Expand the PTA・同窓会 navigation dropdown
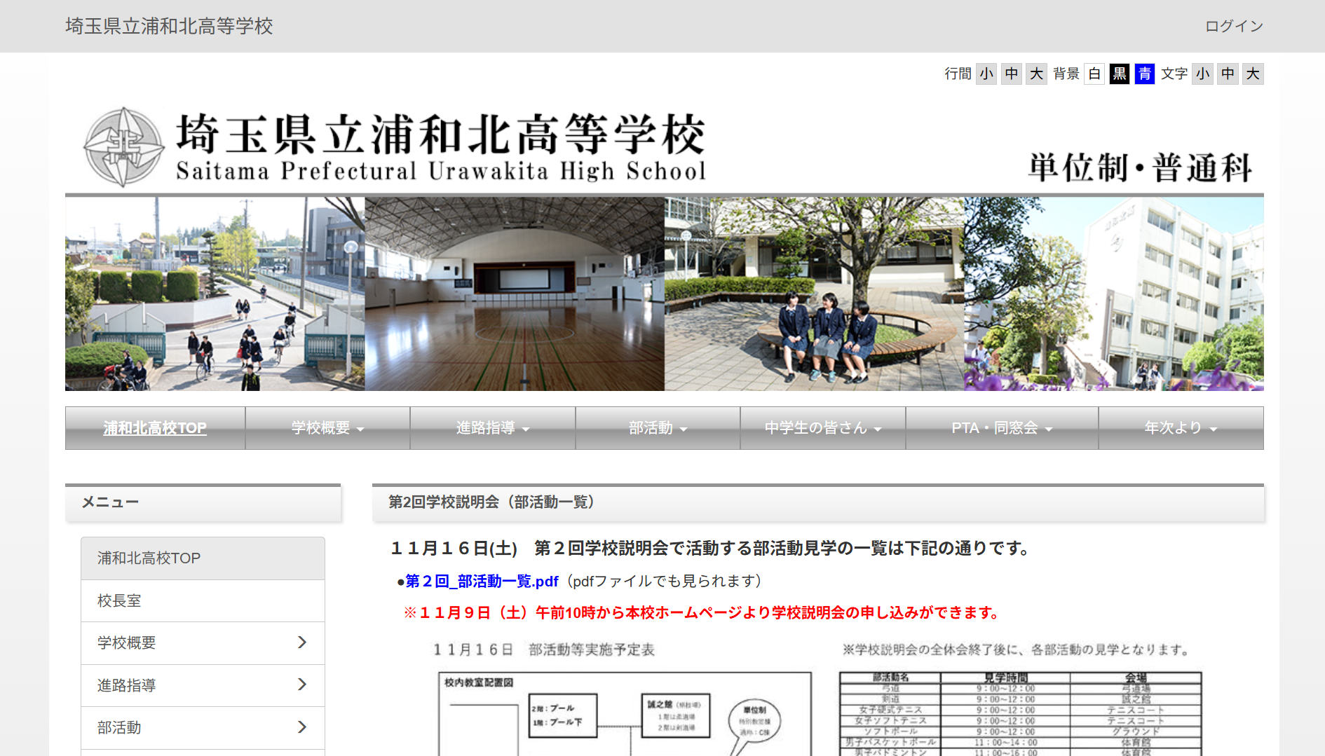 1002,428
